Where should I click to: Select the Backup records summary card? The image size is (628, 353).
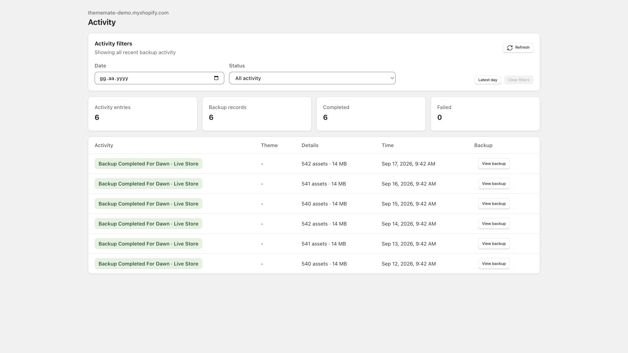pyautogui.click(x=257, y=114)
